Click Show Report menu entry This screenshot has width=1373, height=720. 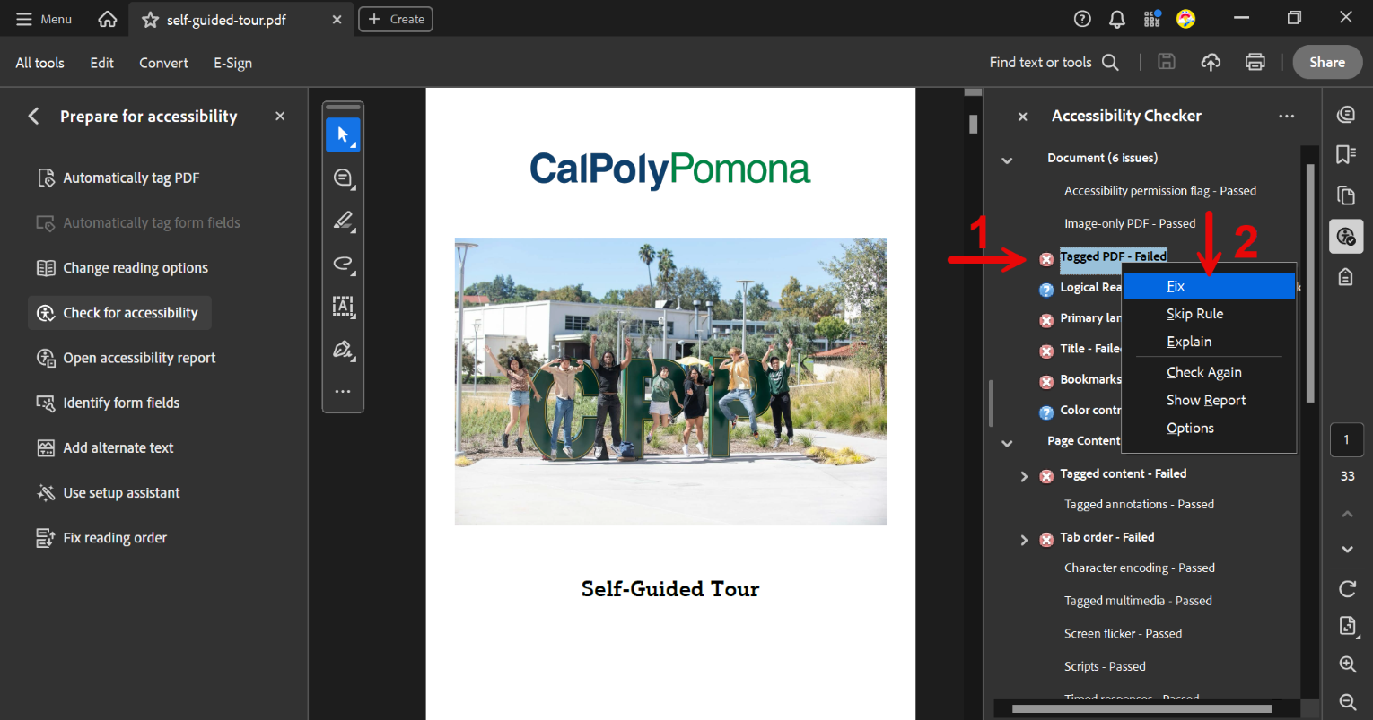pos(1205,401)
